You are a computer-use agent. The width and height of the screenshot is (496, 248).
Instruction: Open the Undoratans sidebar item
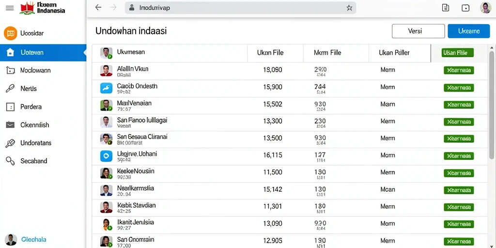43,143
